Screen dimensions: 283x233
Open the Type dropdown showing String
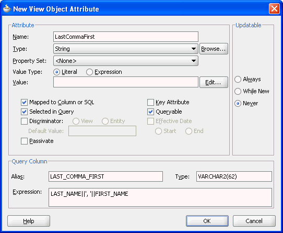[x=126, y=49]
